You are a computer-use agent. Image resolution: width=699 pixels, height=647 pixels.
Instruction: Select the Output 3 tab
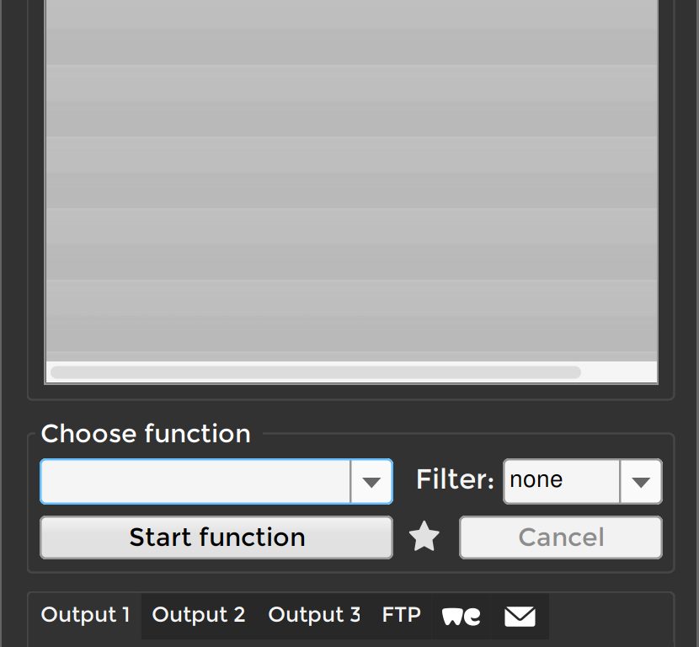(x=314, y=615)
